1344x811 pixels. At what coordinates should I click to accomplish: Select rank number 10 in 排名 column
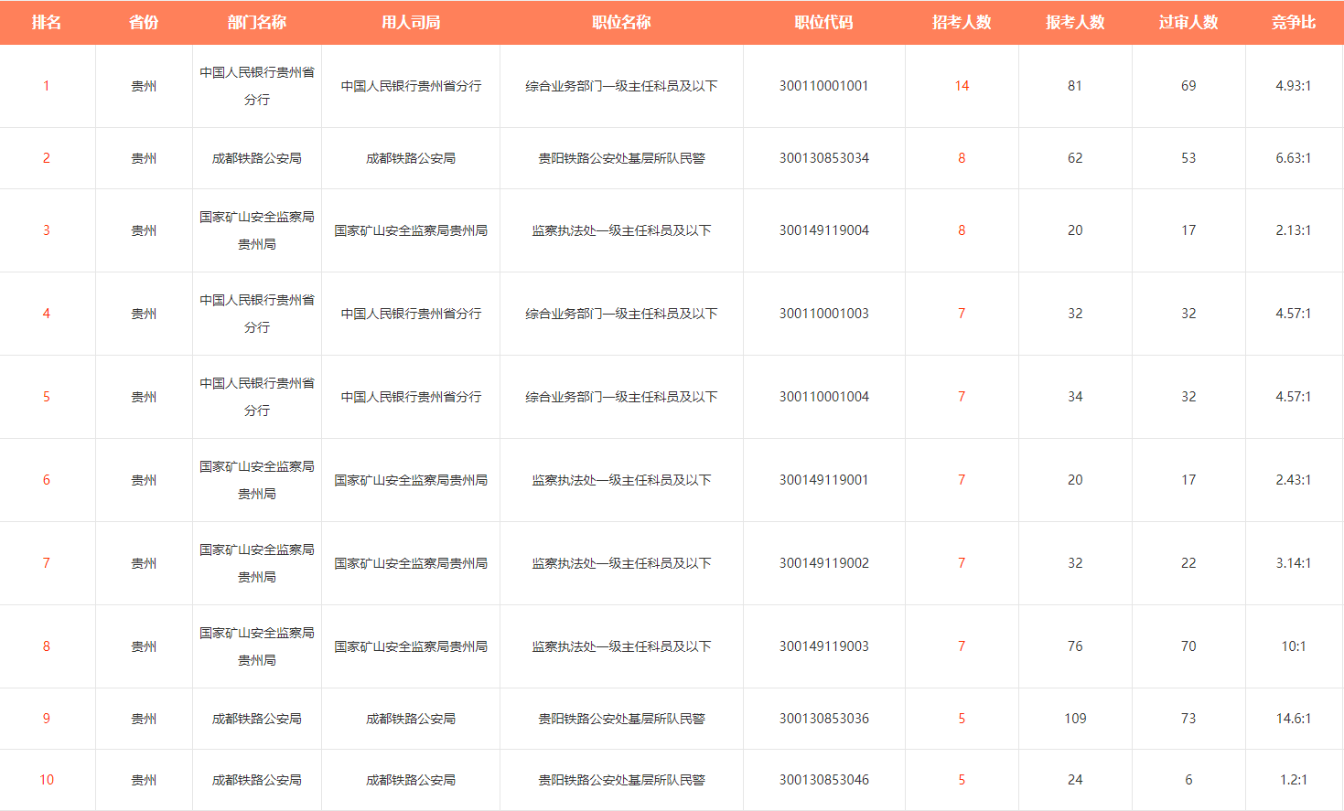[47, 780]
